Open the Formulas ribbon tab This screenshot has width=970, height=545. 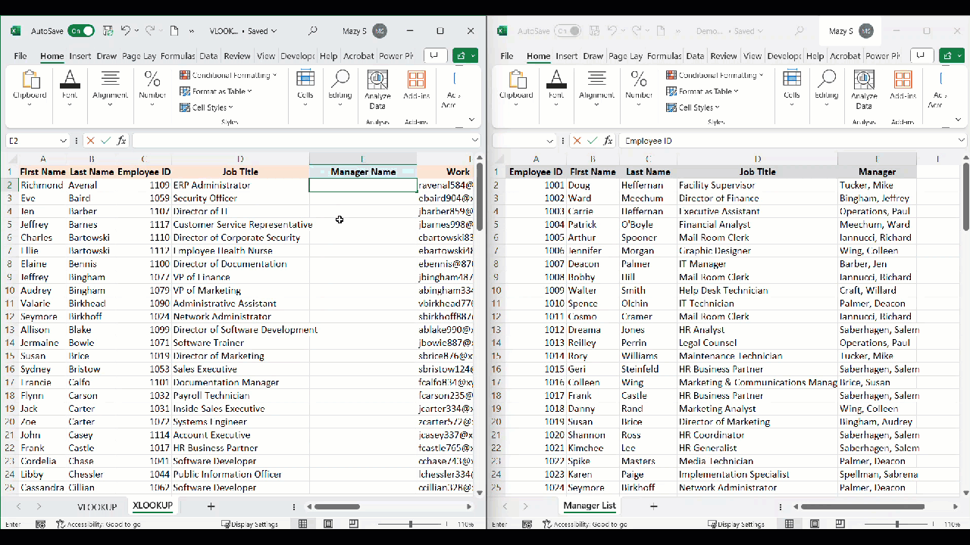pos(177,55)
